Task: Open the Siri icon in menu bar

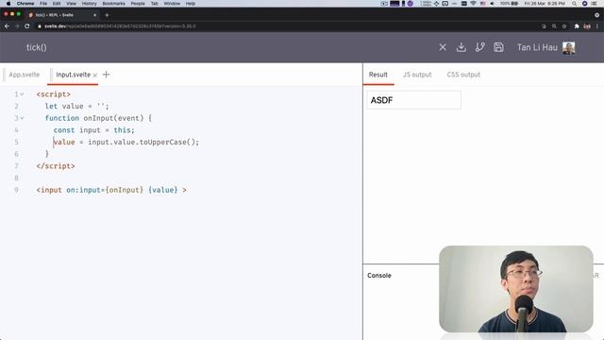Action: tap(584, 4)
